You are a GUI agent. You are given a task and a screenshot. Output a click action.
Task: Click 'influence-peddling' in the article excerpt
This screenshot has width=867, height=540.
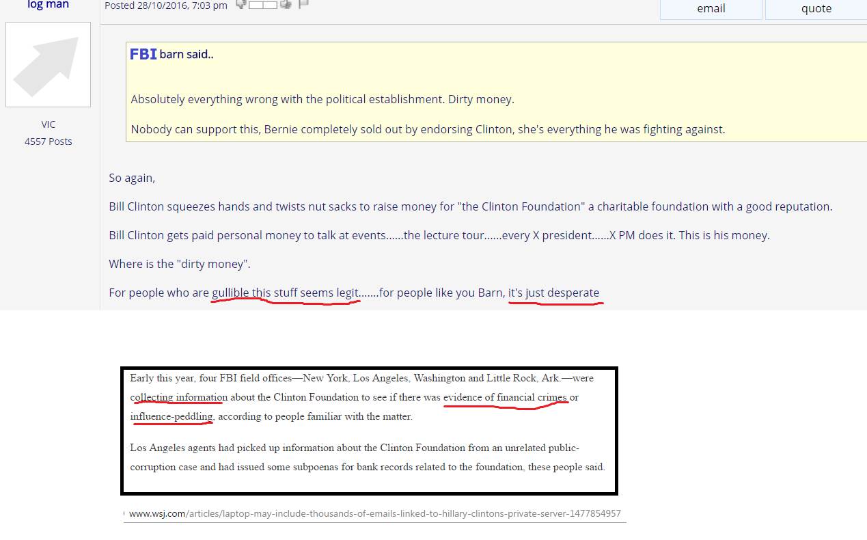click(172, 416)
